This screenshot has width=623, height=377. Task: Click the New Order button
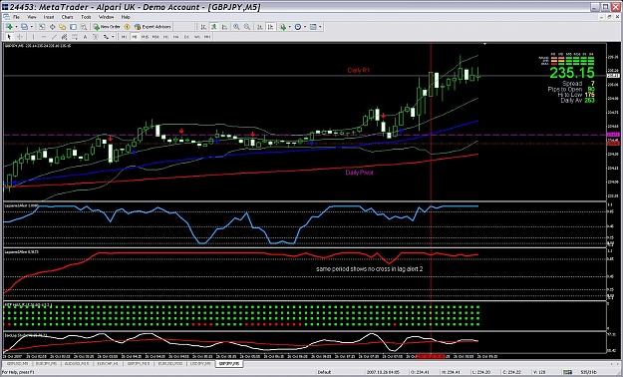(107, 27)
